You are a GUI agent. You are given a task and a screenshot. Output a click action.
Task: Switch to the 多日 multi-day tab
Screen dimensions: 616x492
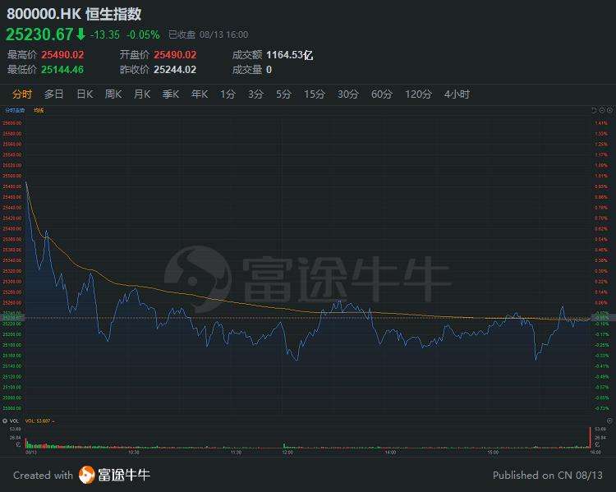[x=53, y=94]
